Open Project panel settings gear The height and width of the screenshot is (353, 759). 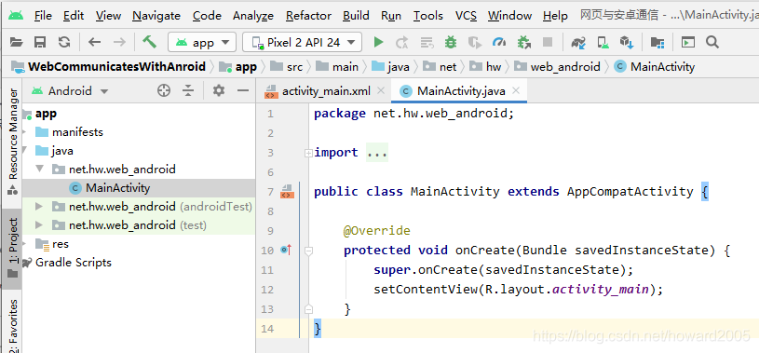tap(219, 90)
